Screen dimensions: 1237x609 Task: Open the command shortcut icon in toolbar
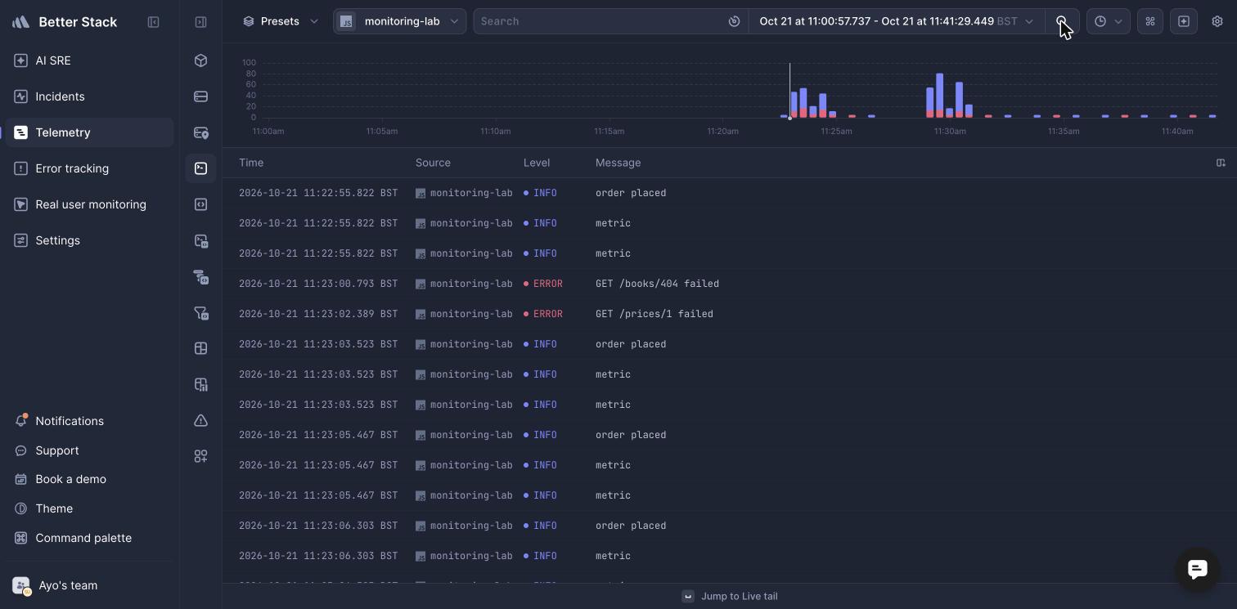(1149, 21)
